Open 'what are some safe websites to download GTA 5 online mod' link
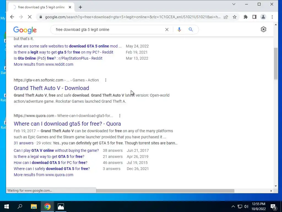 68,46
